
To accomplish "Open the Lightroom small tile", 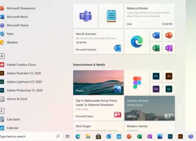I will click(169, 89).
